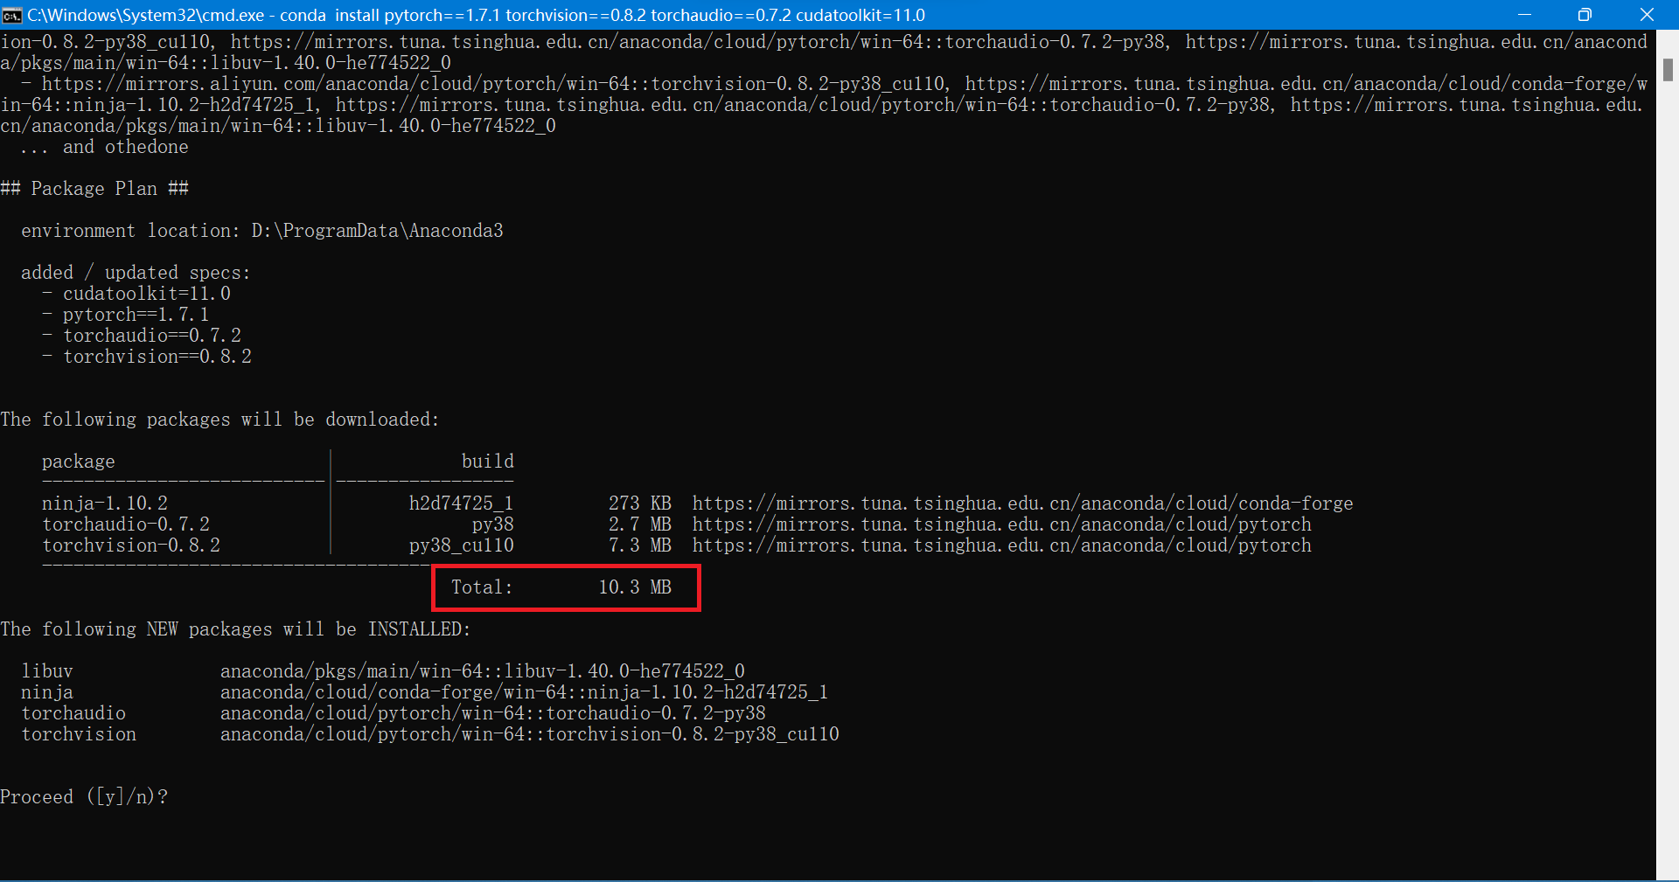The height and width of the screenshot is (882, 1679).
Task: Click the window title text with conda install command
Action: point(476,15)
